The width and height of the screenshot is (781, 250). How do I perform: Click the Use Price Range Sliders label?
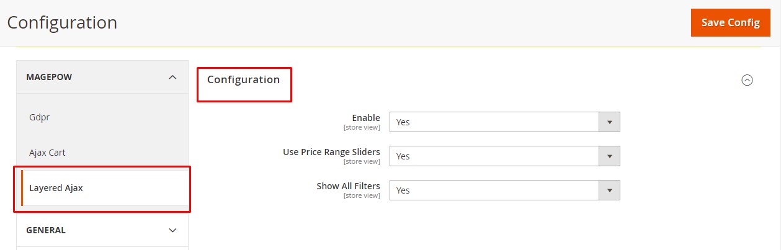click(331, 152)
